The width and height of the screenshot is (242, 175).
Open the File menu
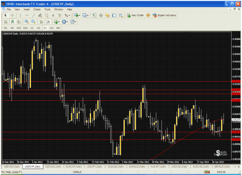[x=9, y=9]
